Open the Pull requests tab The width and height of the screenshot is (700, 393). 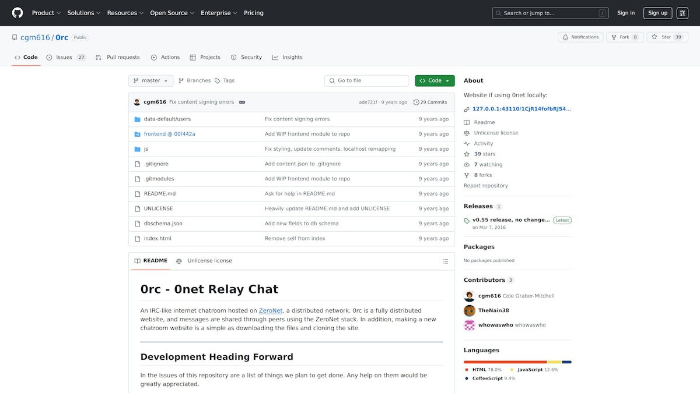tap(118, 57)
